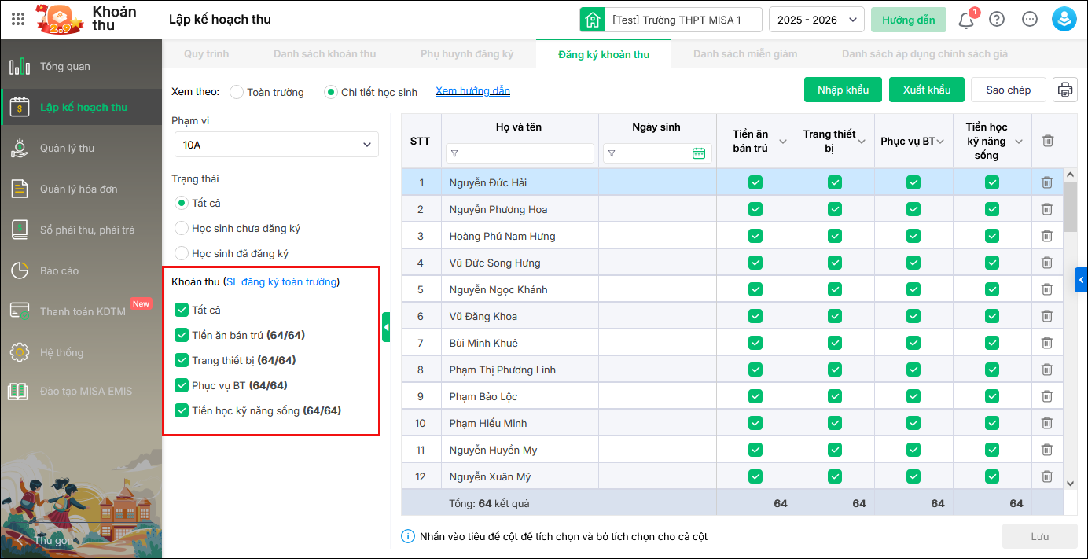Screen dimensions: 1088x559
Task: Open SL đăng ký toàn trường link
Action: tap(281, 281)
